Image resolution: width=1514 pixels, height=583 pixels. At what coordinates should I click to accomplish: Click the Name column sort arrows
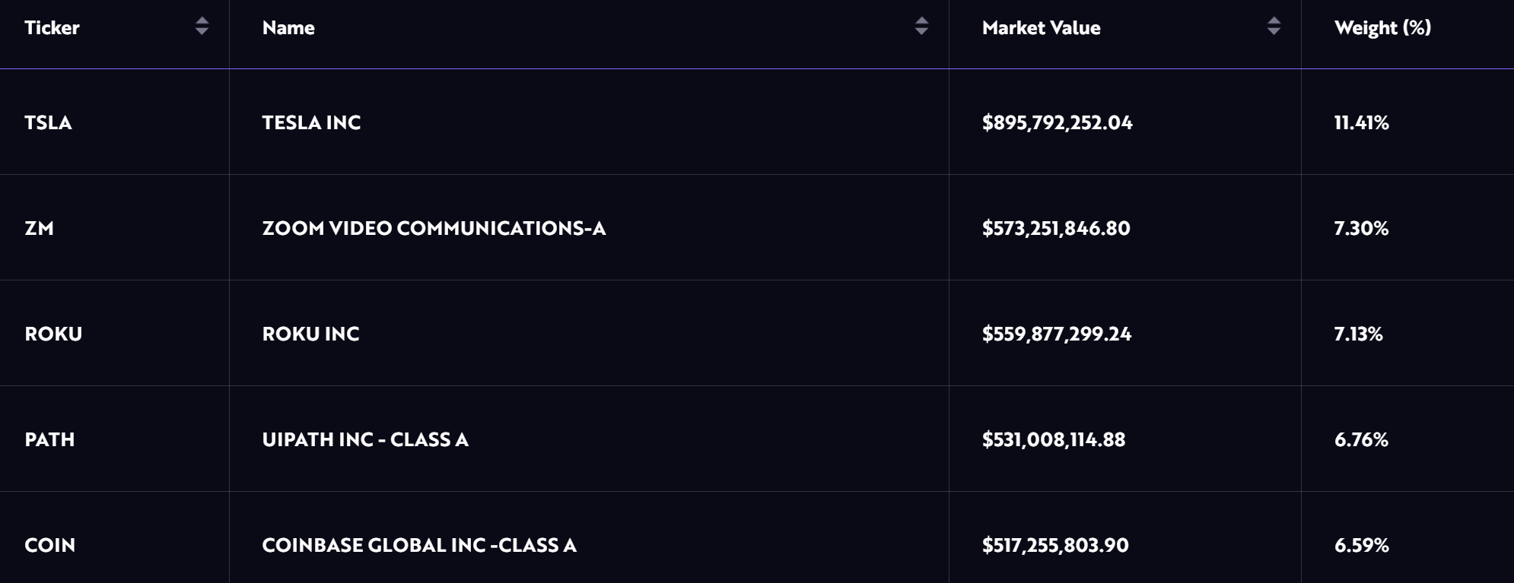pyautogui.click(x=921, y=27)
